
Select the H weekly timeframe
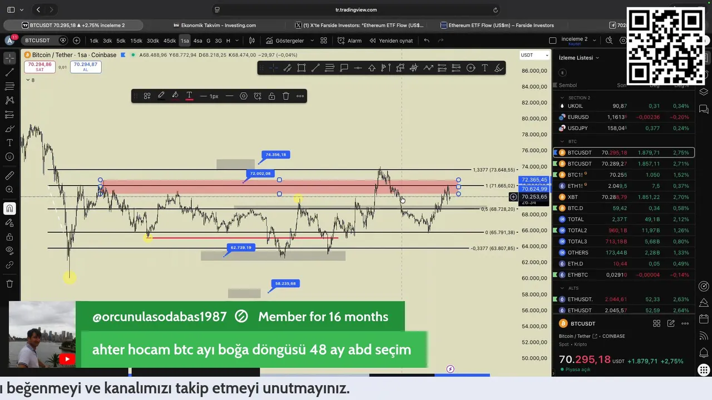tap(228, 41)
